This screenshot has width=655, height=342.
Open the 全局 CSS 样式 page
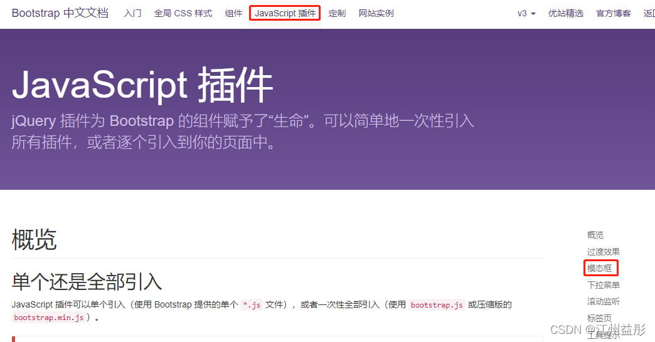[183, 13]
